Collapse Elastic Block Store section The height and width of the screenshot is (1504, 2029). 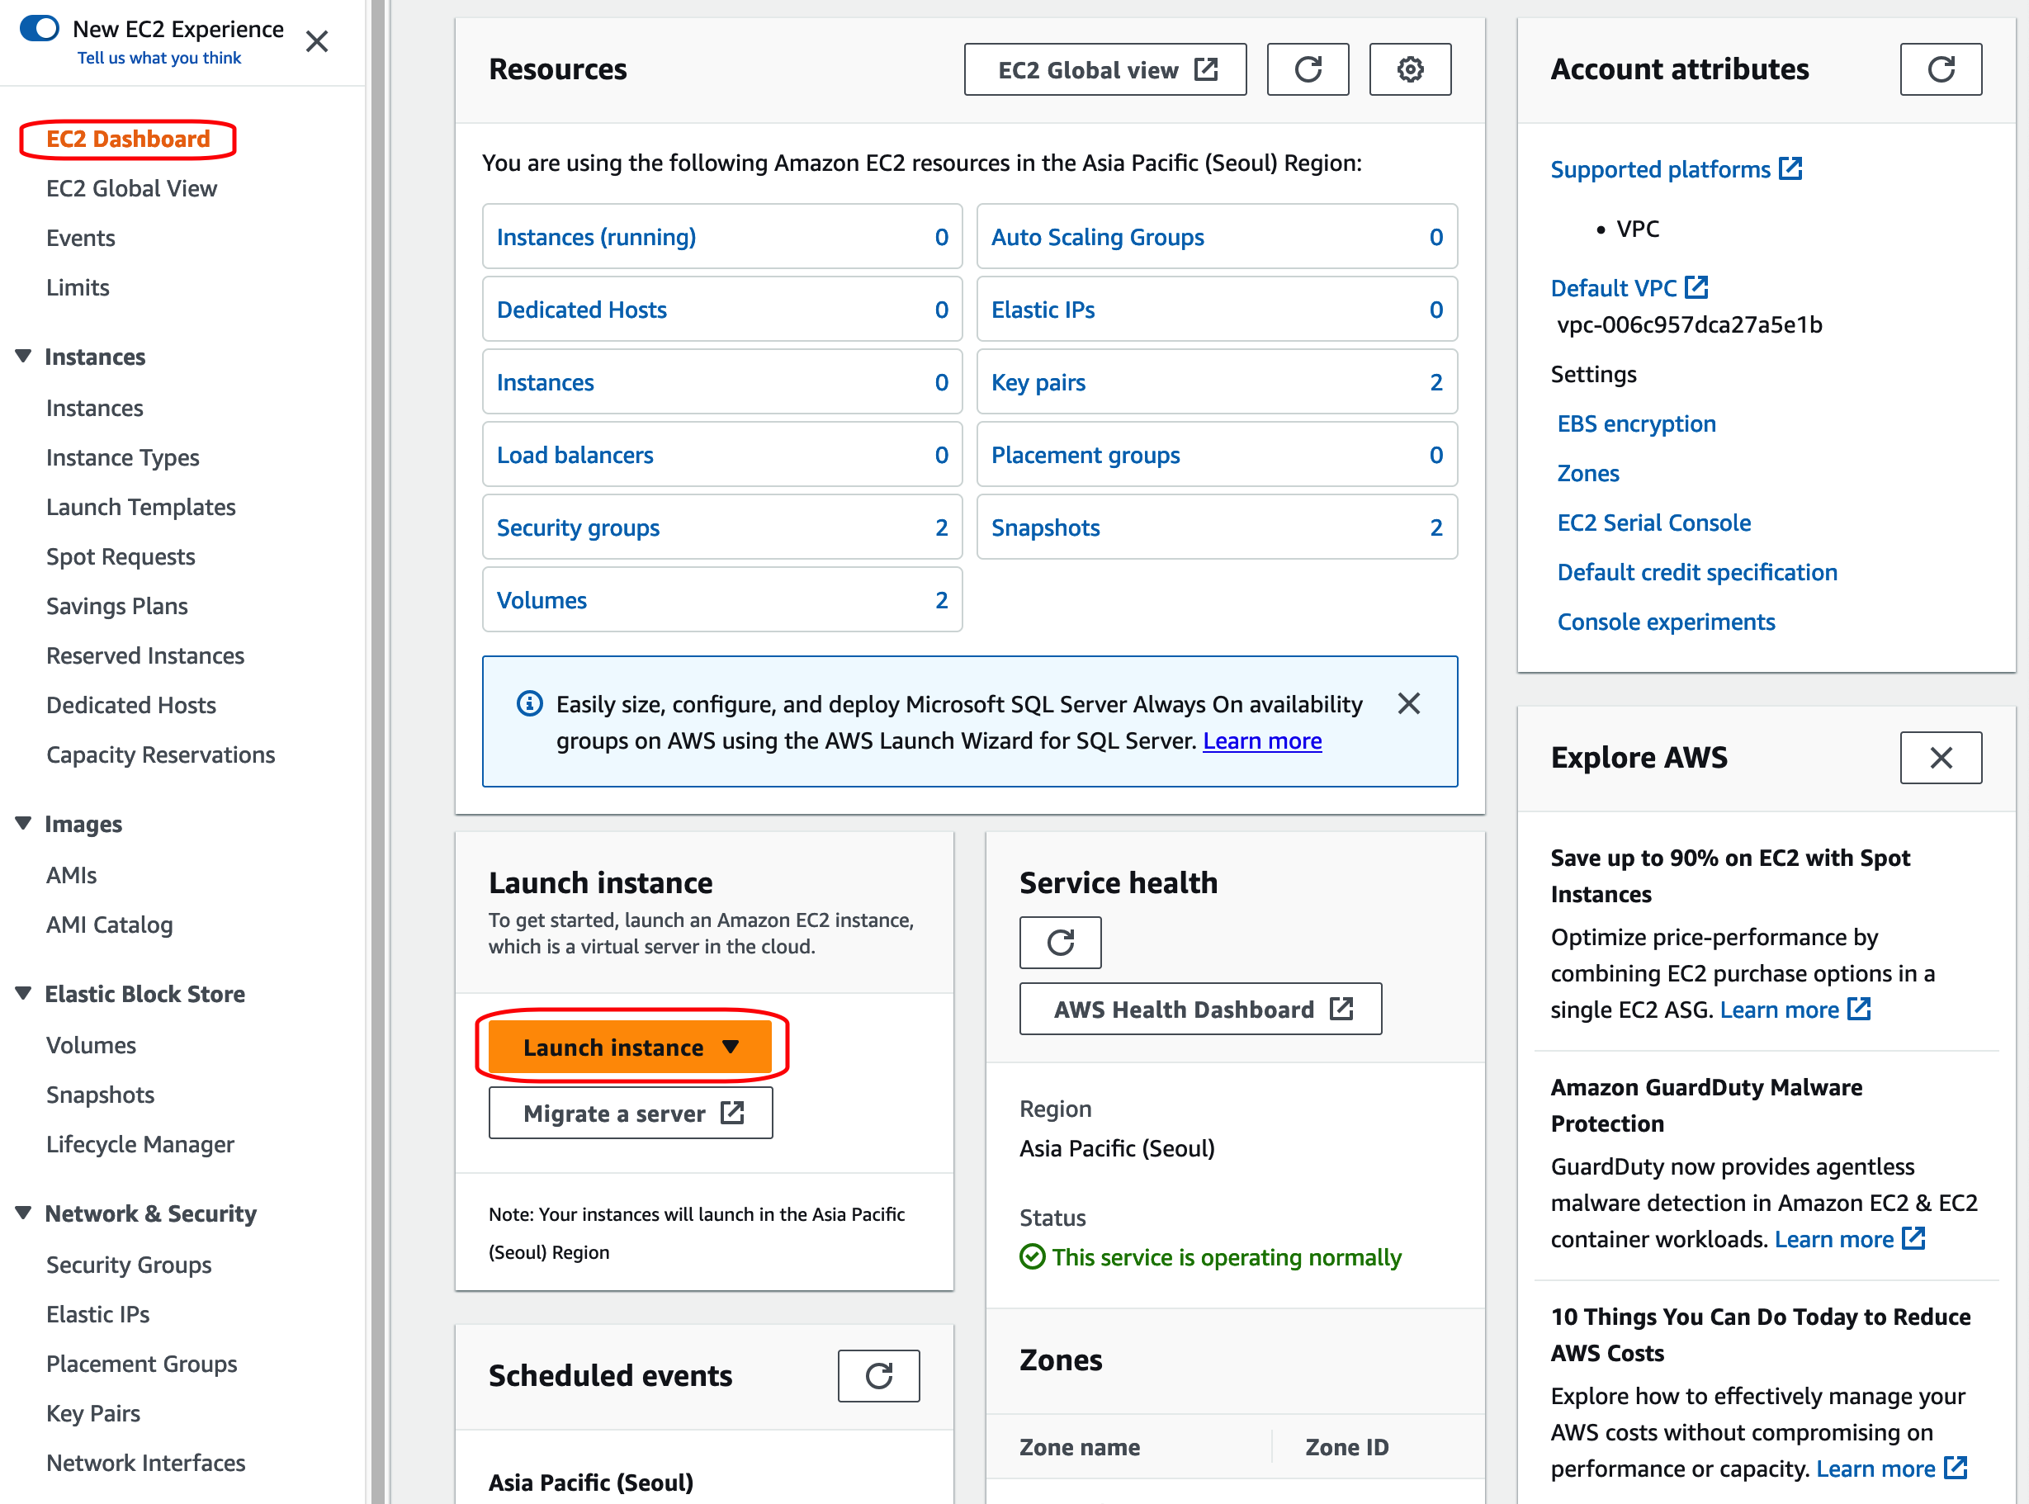coord(24,993)
